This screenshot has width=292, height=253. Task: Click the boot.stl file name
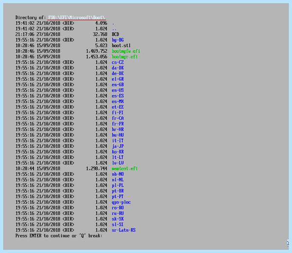coord(121,45)
